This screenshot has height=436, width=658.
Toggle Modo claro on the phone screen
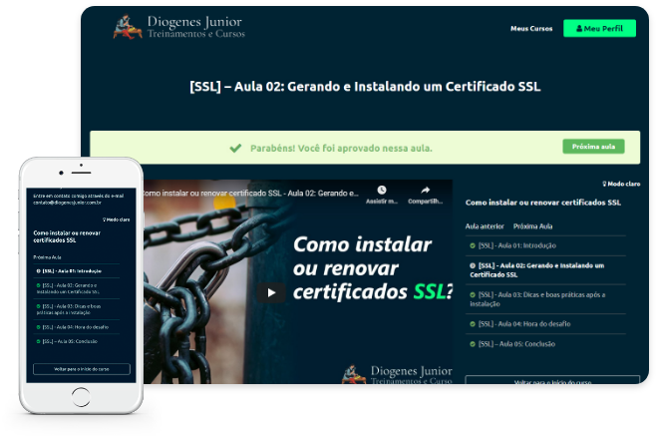point(116,218)
